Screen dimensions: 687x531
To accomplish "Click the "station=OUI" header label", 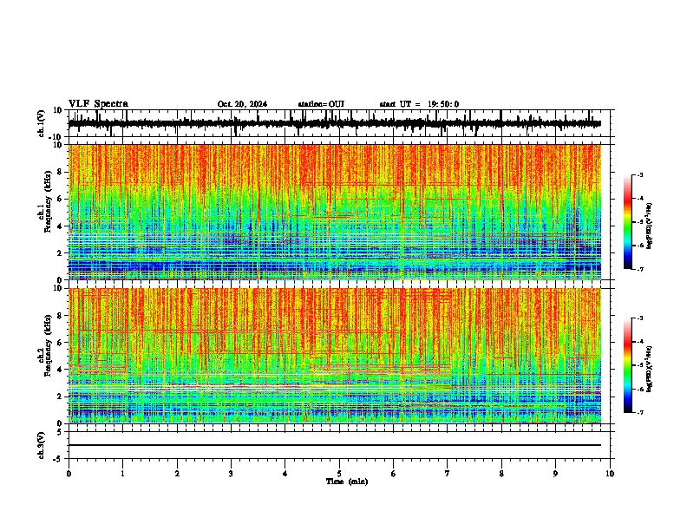I will [x=321, y=104].
